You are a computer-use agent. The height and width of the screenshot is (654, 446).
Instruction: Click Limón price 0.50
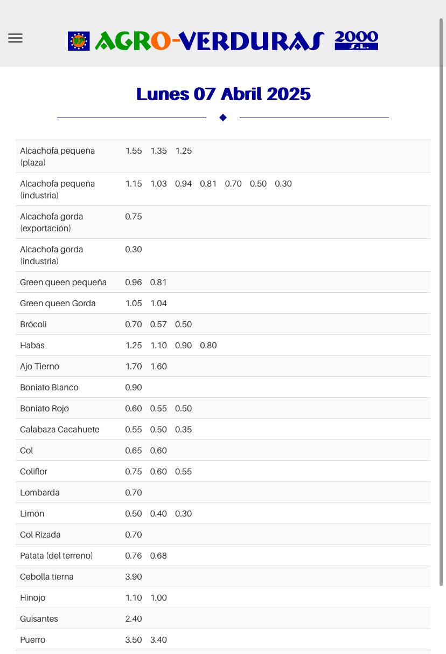134,513
